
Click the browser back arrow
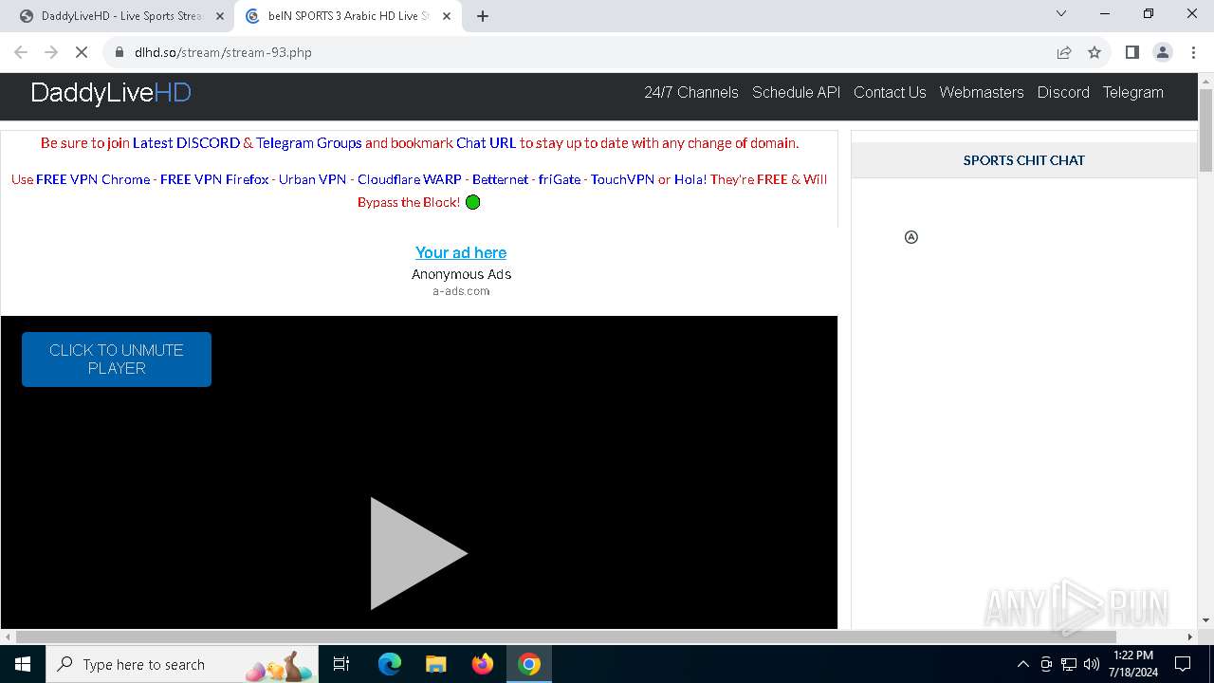[21, 52]
